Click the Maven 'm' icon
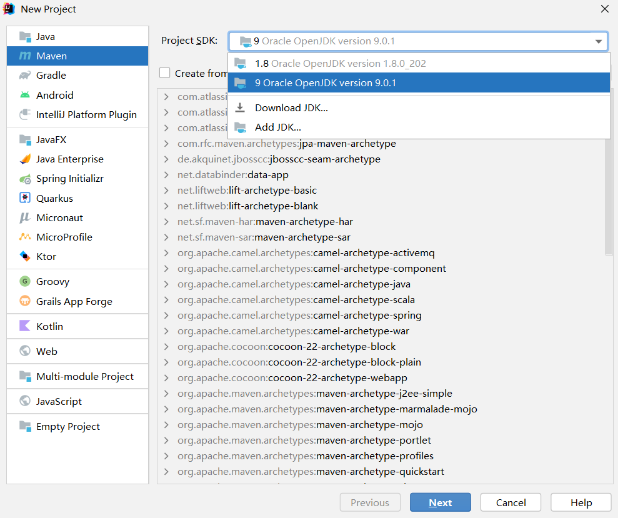 (x=25, y=56)
